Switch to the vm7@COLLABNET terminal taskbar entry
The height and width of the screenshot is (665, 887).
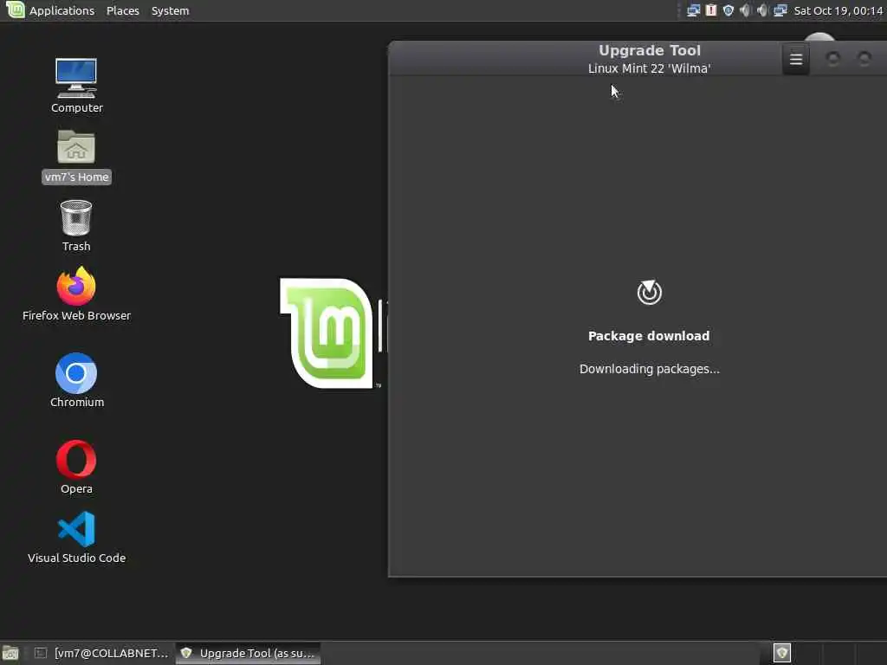[102, 653]
